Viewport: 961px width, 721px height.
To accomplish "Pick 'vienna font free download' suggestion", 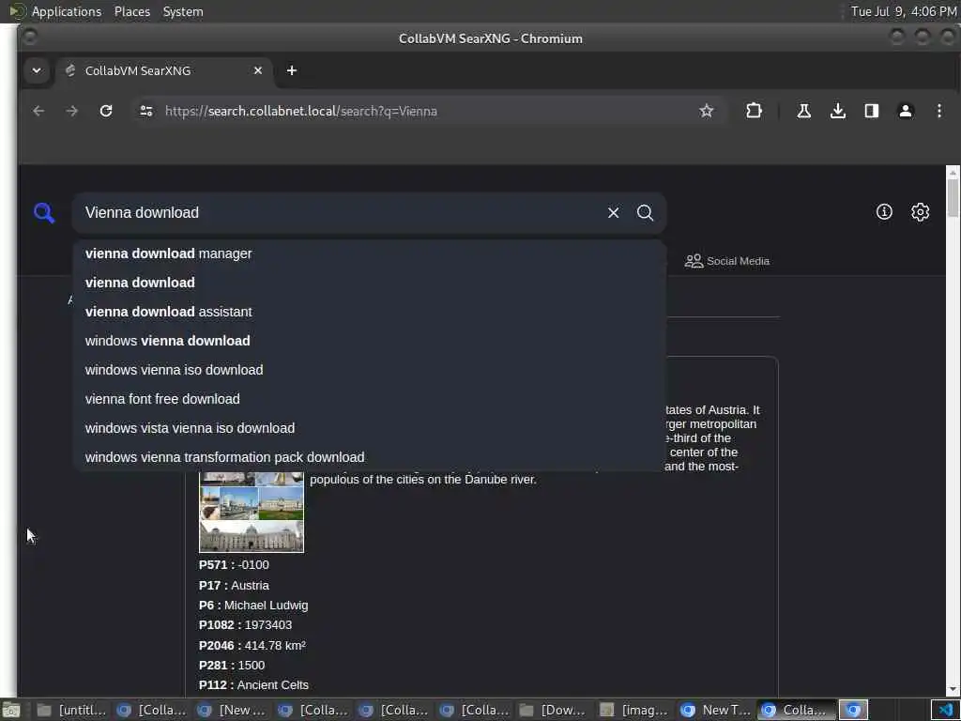I will point(369,399).
